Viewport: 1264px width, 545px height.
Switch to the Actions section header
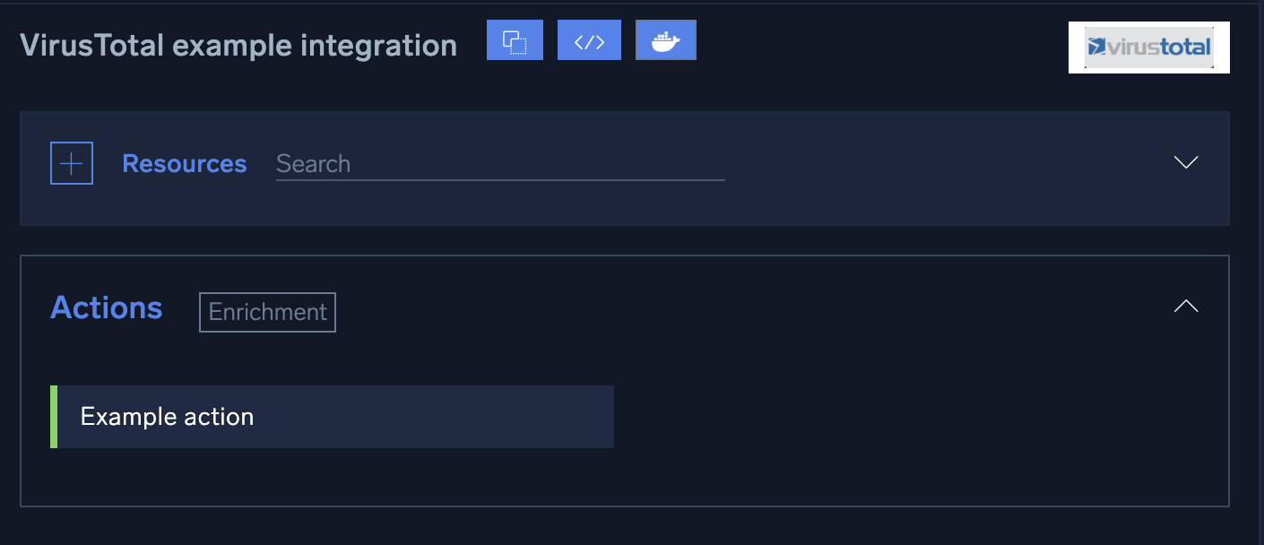(x=106, y=307)
